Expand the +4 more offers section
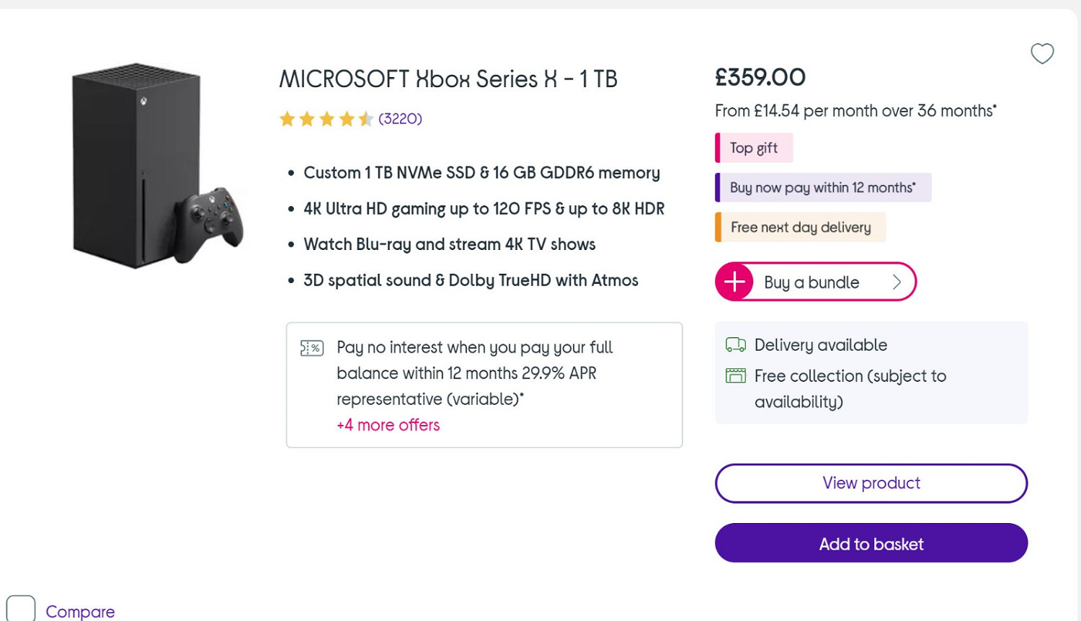The width and height of the screenshot is (1081, 621). 388,425
